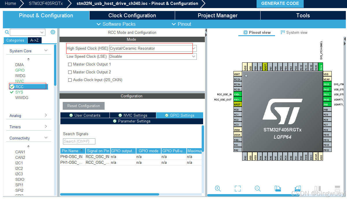Image resolution: width=347 pixels, height=199 pixels.
Task: Rotate the chip clockwise
Action: tap(278, 189)
